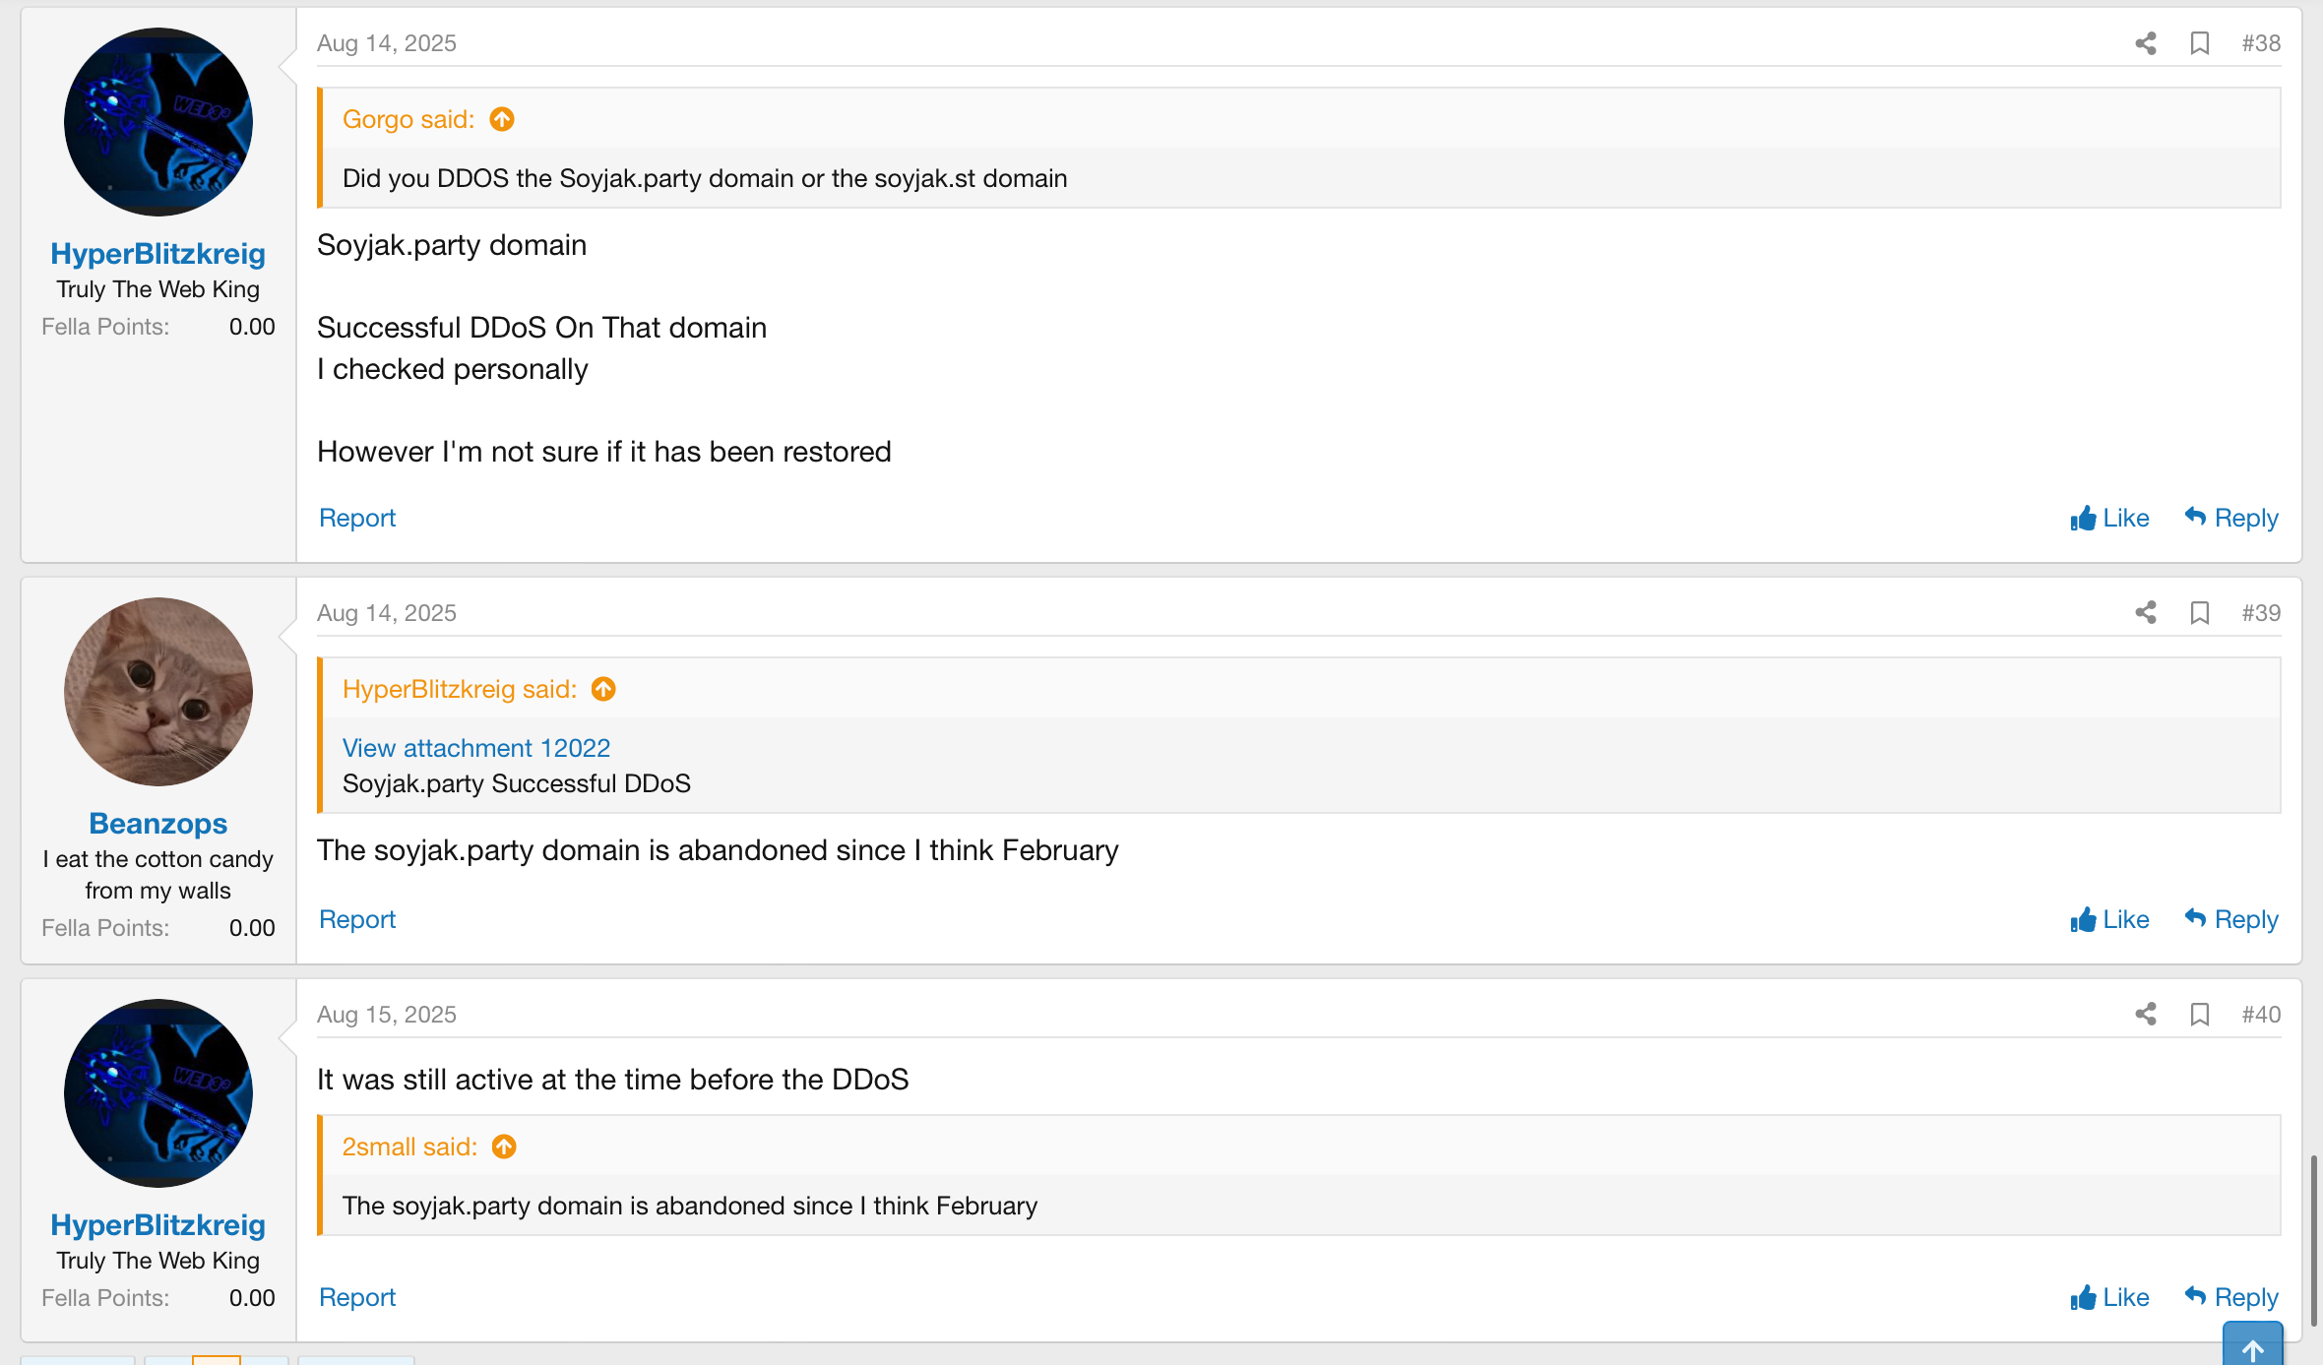Bookmark post #39
The height and width of the screenshot is (1365, 2323).
click(2200, 613)
